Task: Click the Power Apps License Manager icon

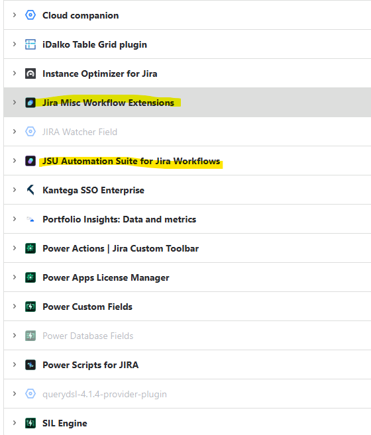Action: tap(30, 277)
